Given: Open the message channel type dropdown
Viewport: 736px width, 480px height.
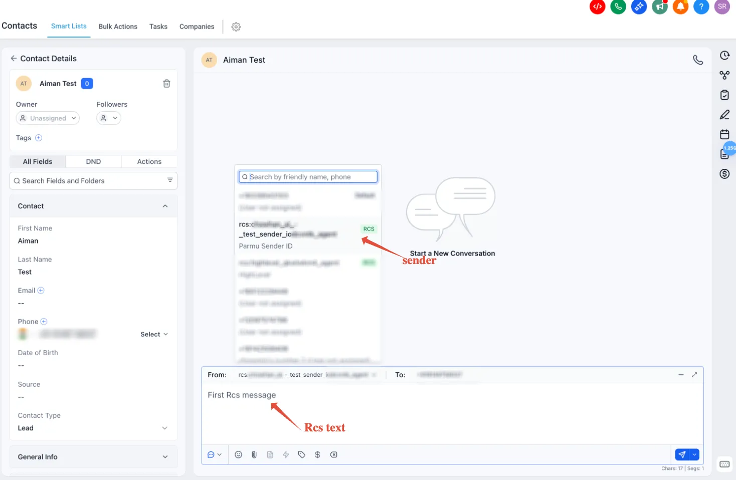Looking at the screenshot, I should pyautogui.click(x=215, y=454).
